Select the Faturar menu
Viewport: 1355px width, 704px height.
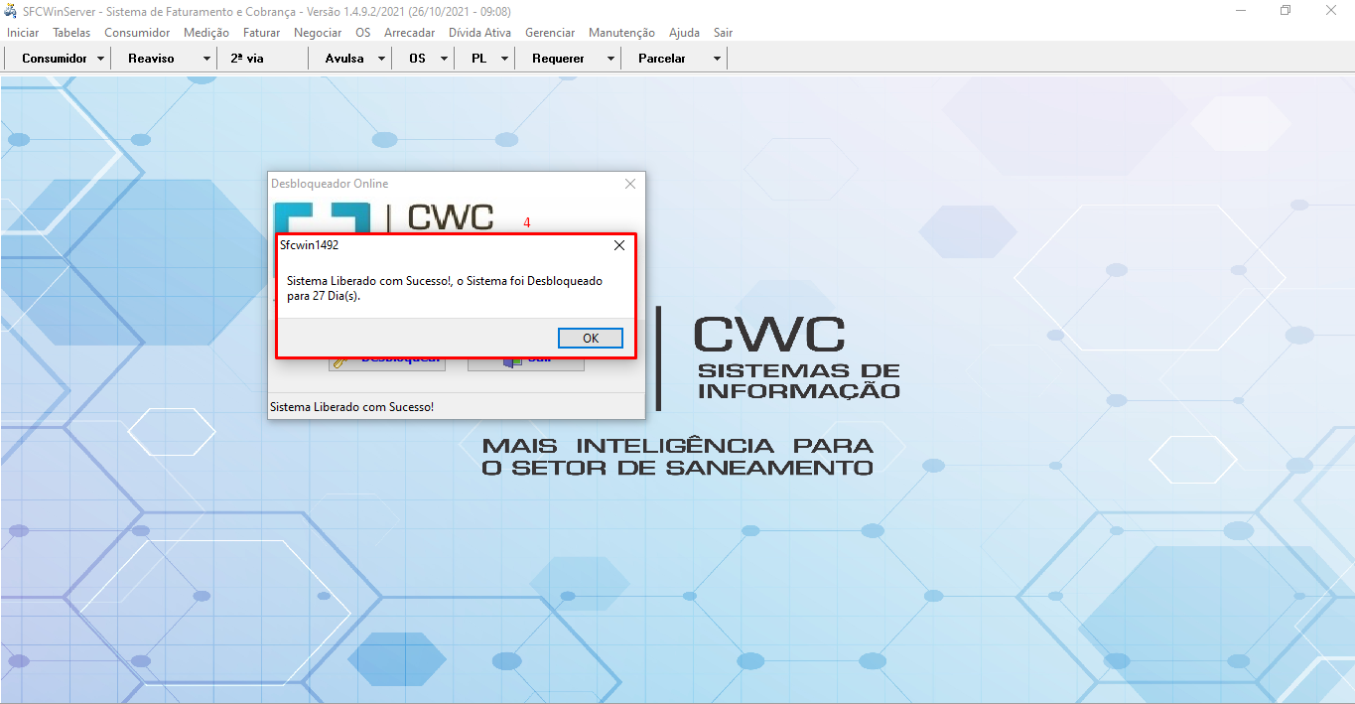coord(261,33)
